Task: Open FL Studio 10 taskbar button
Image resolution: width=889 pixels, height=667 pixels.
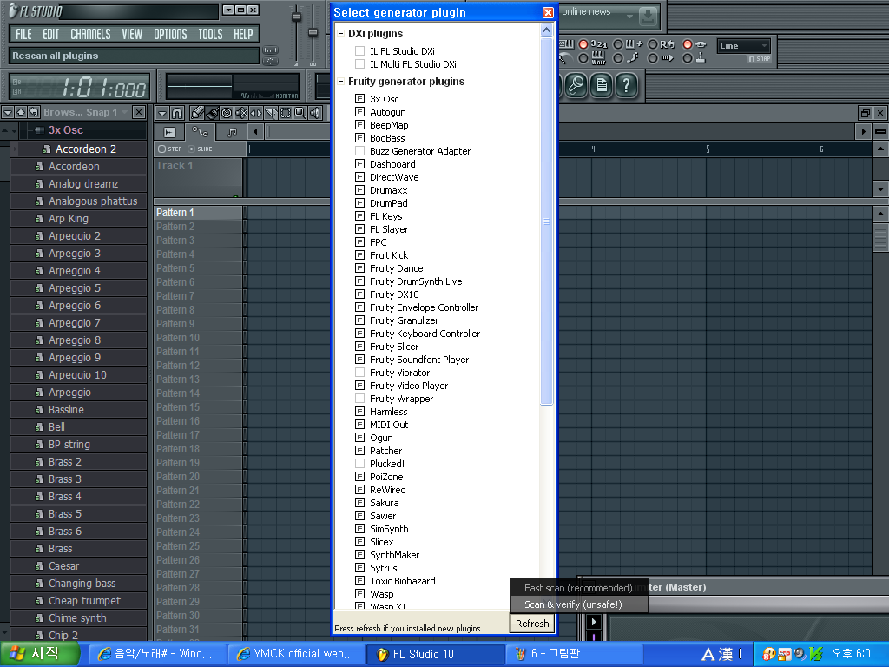Action: 436,654
